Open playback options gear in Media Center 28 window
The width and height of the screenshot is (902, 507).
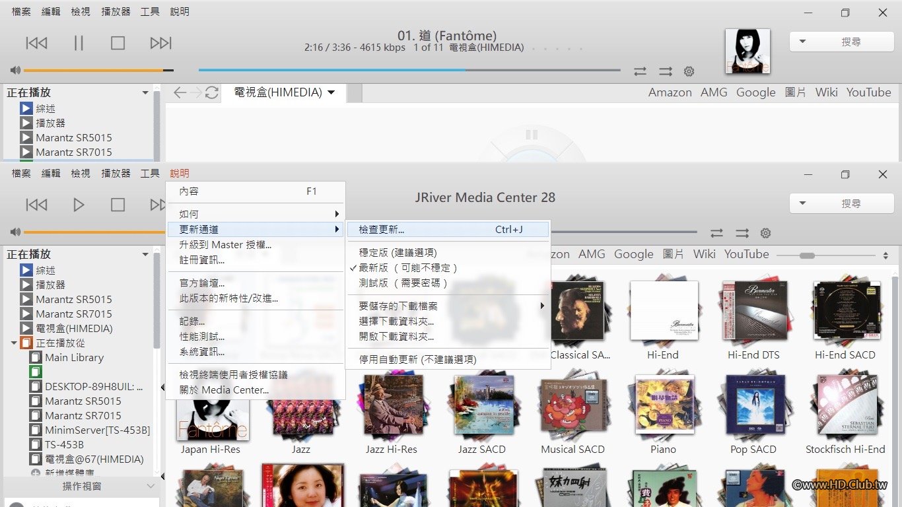point(765,233)
